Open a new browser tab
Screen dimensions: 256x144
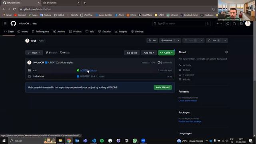(x=85, y=3)
